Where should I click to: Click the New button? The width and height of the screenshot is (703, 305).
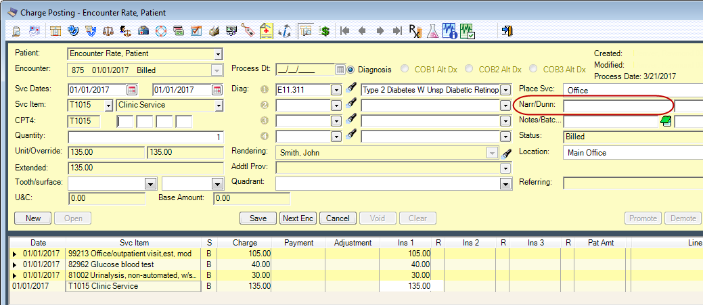tap(33, 218)
